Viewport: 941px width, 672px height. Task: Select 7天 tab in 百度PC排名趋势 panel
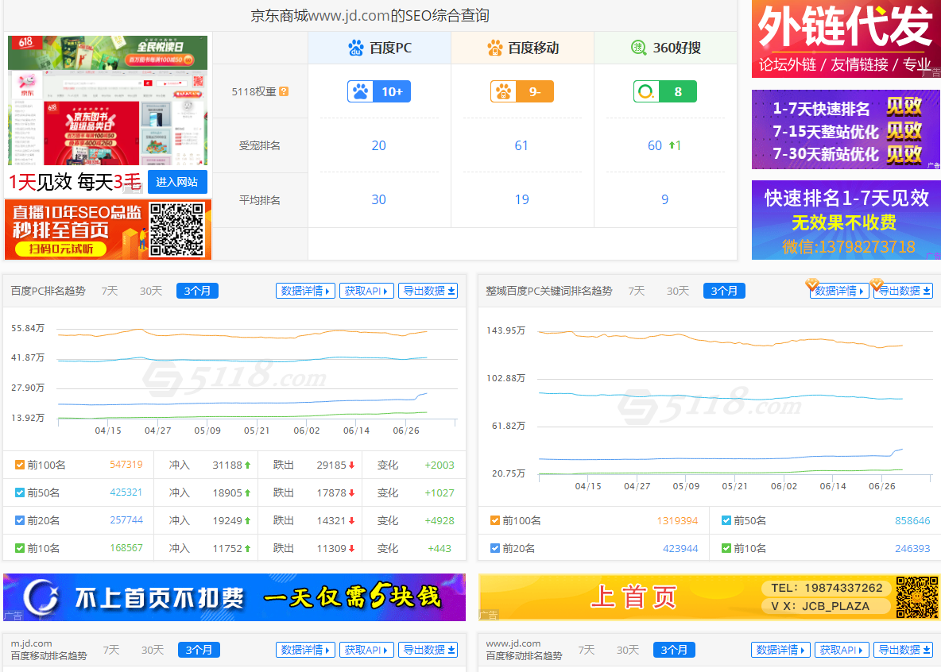[x=110, y=291]
